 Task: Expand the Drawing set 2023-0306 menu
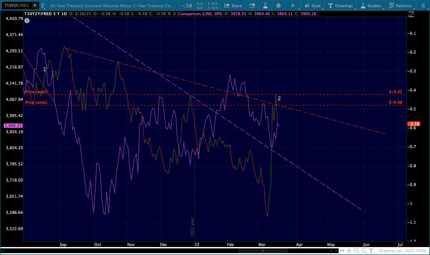pos(403,250)
